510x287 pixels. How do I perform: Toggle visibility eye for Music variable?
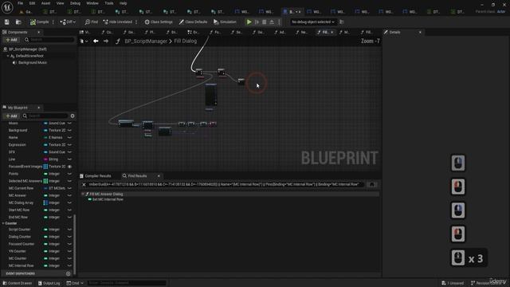(69, 123)
